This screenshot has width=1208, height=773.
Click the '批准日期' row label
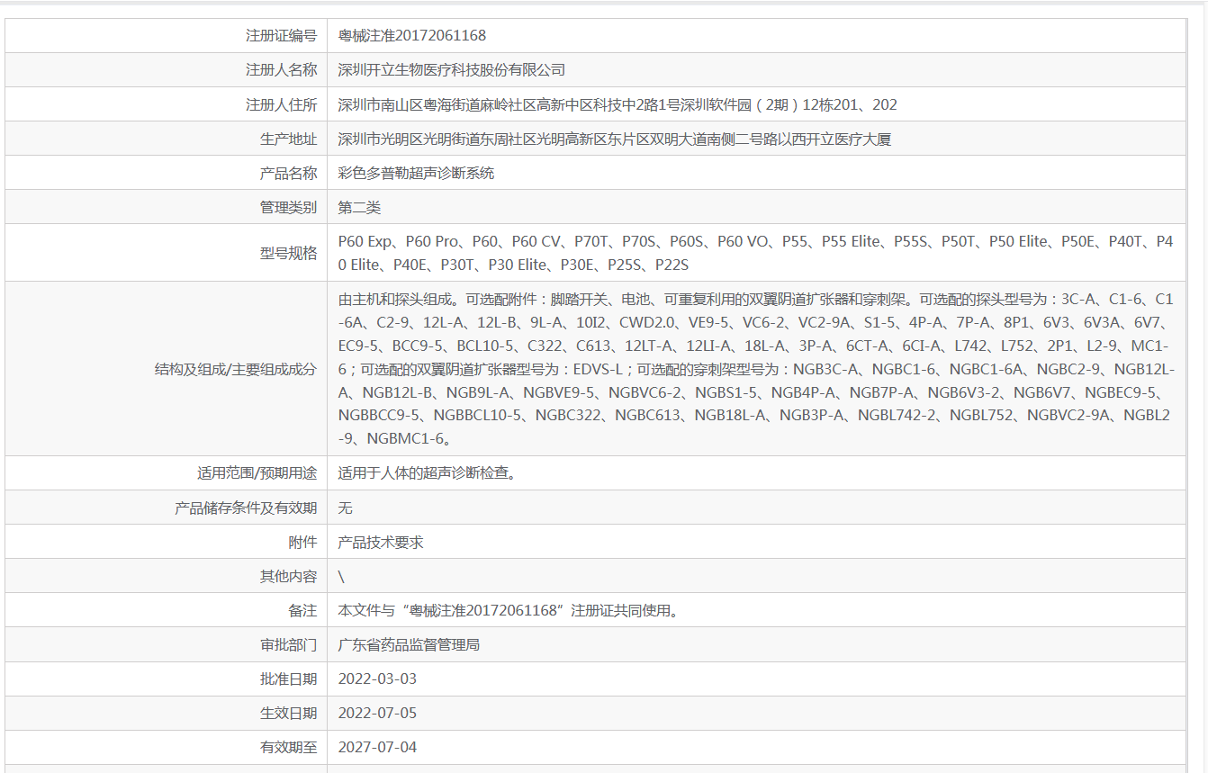coord(288,679)
